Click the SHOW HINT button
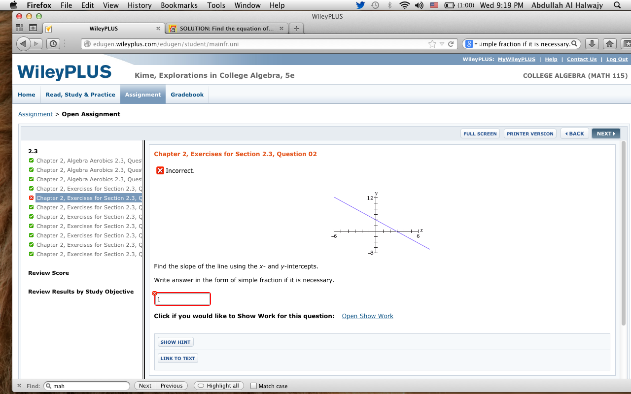 click(x=175, y=342)
